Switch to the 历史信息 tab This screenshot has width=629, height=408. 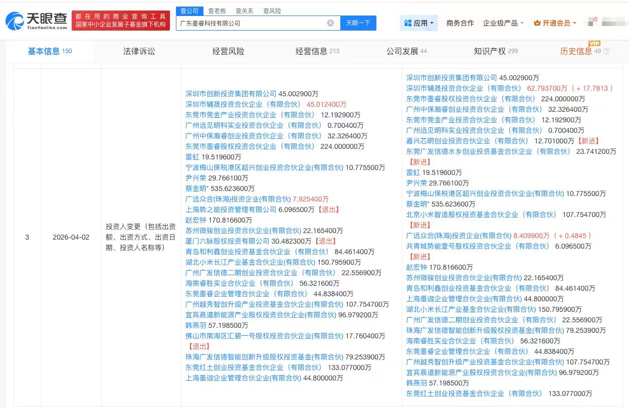click(576, 51)
